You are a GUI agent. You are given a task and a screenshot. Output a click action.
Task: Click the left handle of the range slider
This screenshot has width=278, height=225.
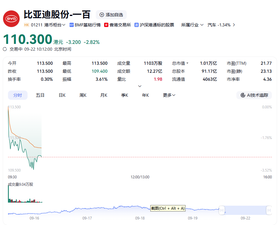click(222, 210)
